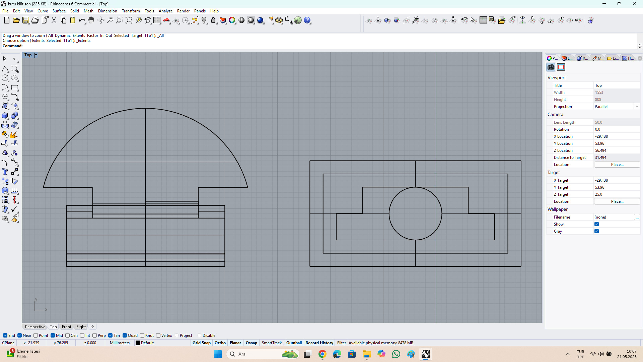Click the Cut scissors icon
This screenshot has height=362, width=643.
click(x=54, y=20)
